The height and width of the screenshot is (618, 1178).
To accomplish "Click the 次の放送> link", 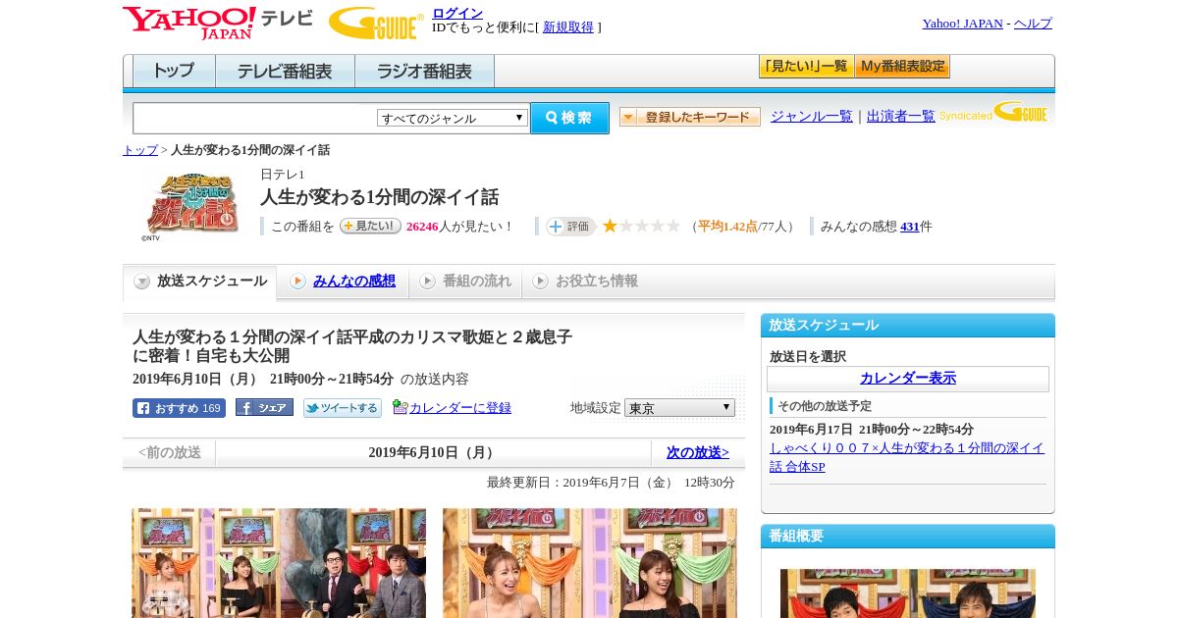I will coord(698,452).
